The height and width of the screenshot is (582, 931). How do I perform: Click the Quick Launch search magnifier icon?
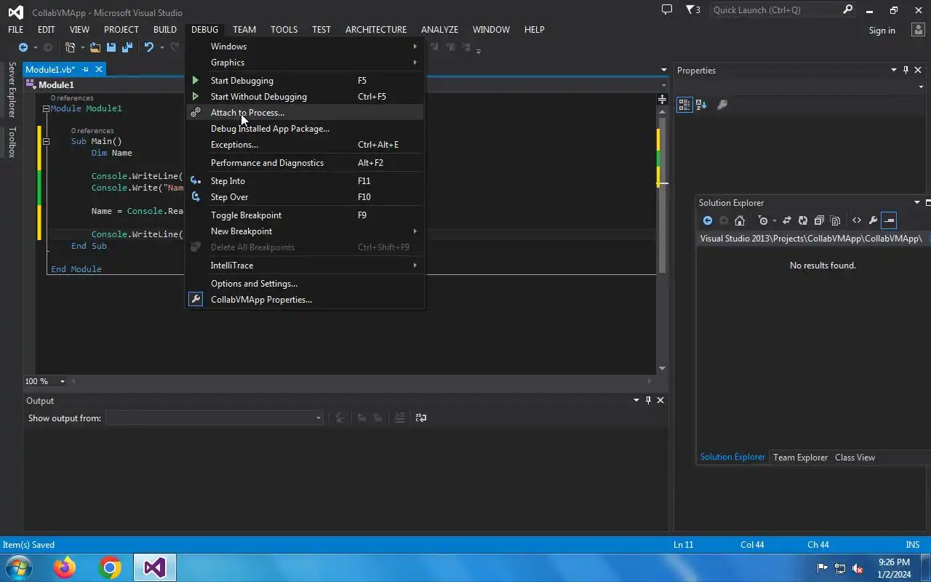[x=847, y=10]
